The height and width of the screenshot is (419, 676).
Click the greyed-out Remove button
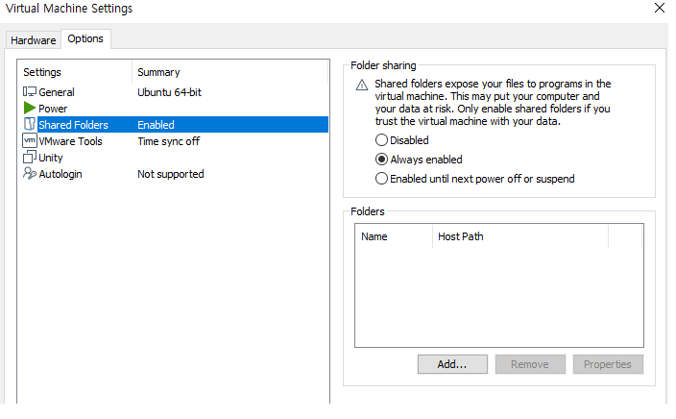[530, 364]
